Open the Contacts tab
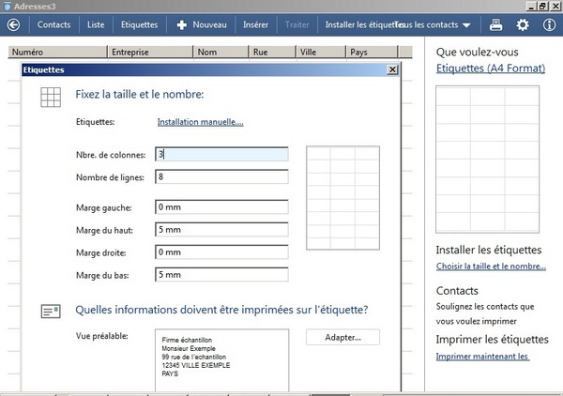The image size is (563, 396). point(53,24)
